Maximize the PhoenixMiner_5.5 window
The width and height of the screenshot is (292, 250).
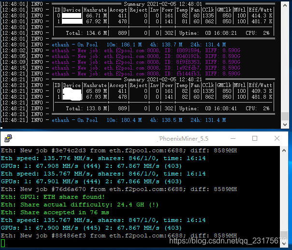[255, 138]
